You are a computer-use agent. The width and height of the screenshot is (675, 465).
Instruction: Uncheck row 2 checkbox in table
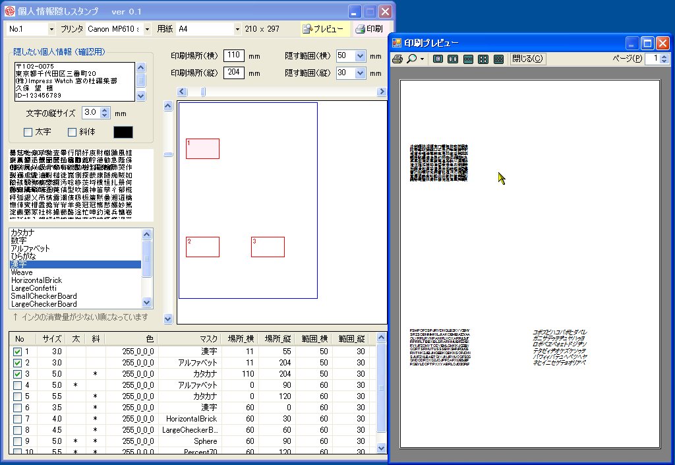tap(17, 363)
